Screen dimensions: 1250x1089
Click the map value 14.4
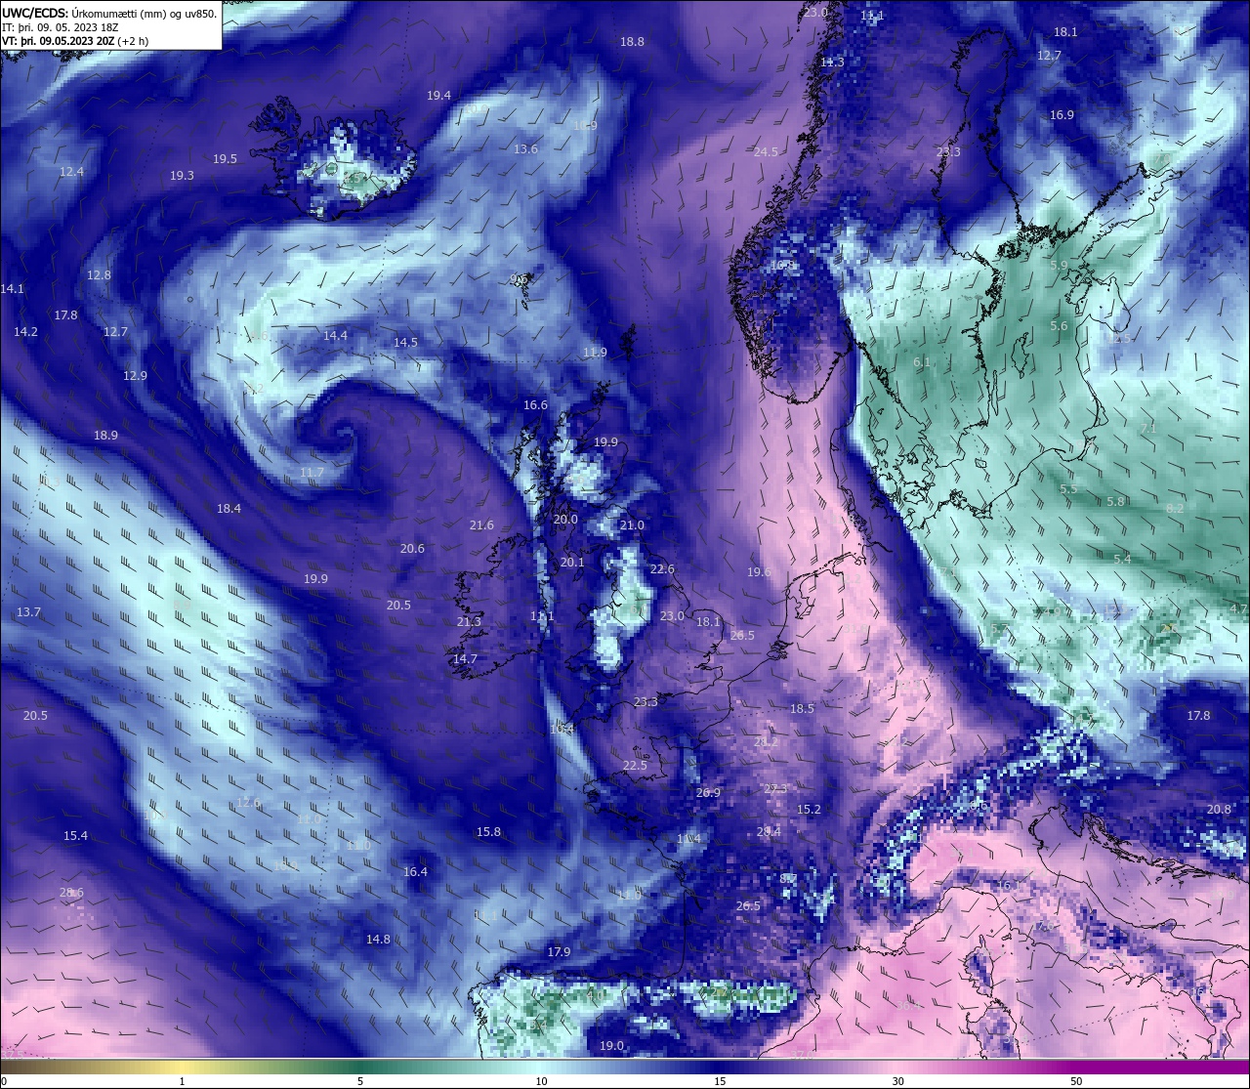click(x=335, y=336)
